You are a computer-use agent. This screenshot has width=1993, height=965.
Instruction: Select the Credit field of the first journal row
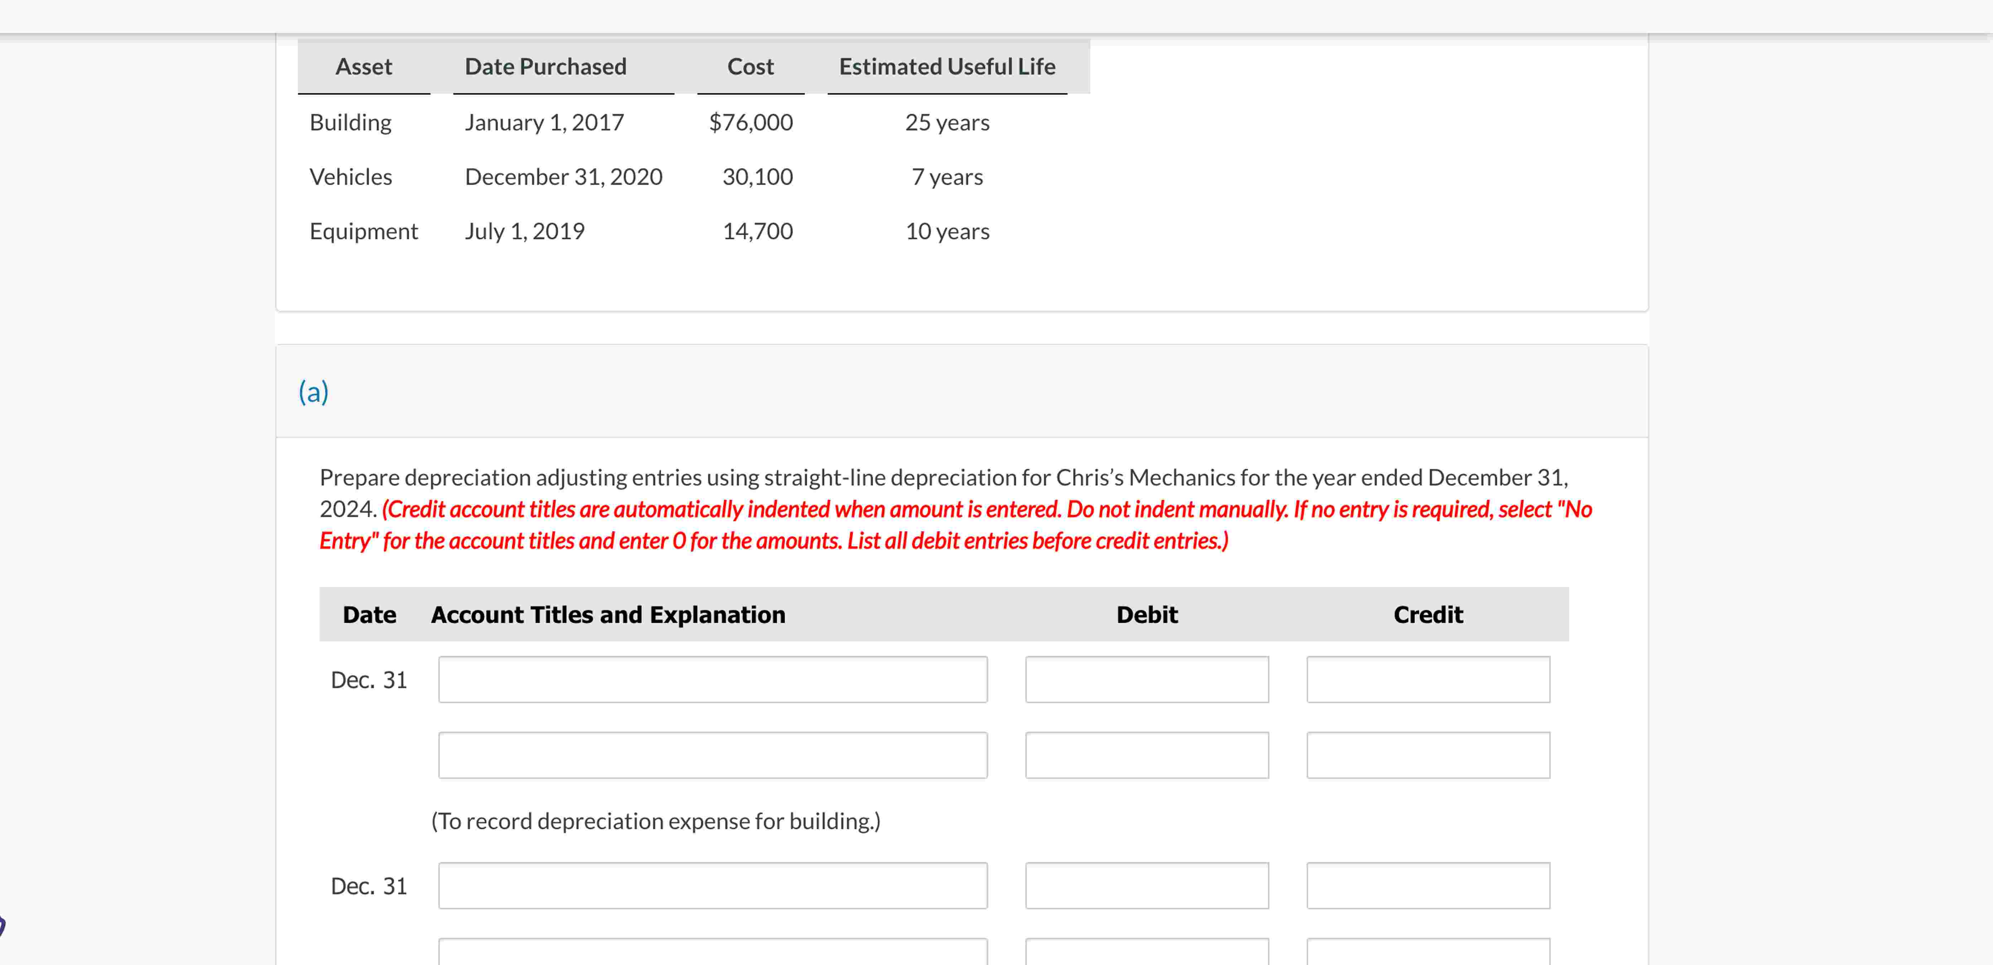1427,679
